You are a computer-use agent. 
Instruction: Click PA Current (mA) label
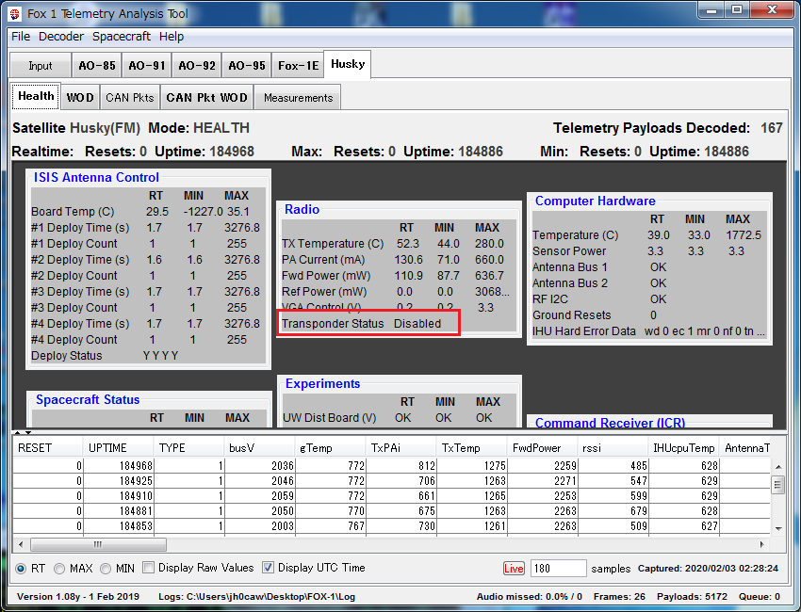pyautogui.click(x=323, y=260)
